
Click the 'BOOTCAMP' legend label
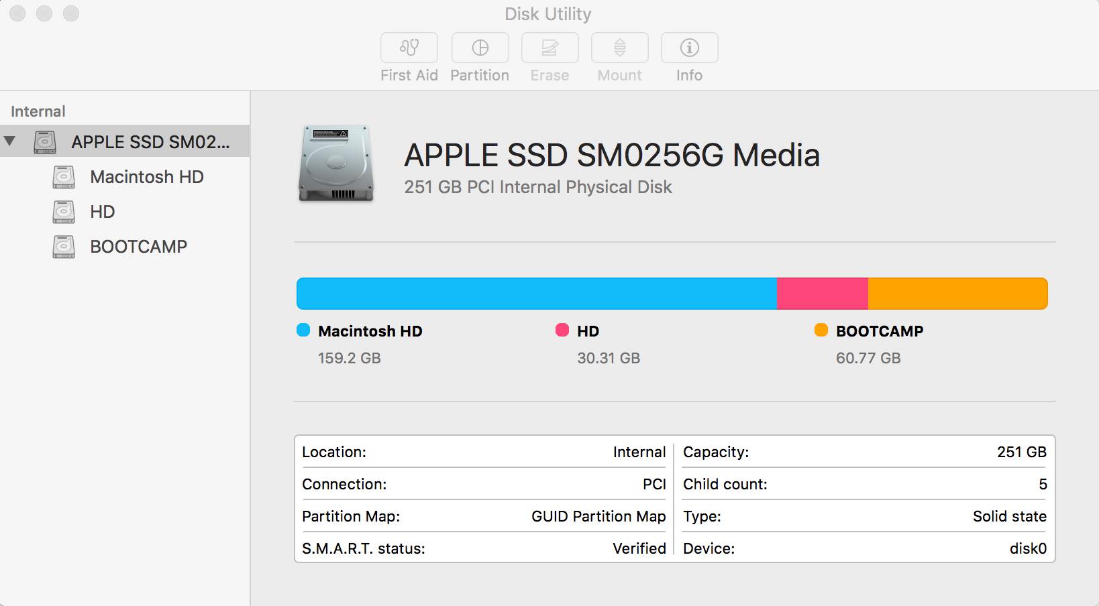880,331
